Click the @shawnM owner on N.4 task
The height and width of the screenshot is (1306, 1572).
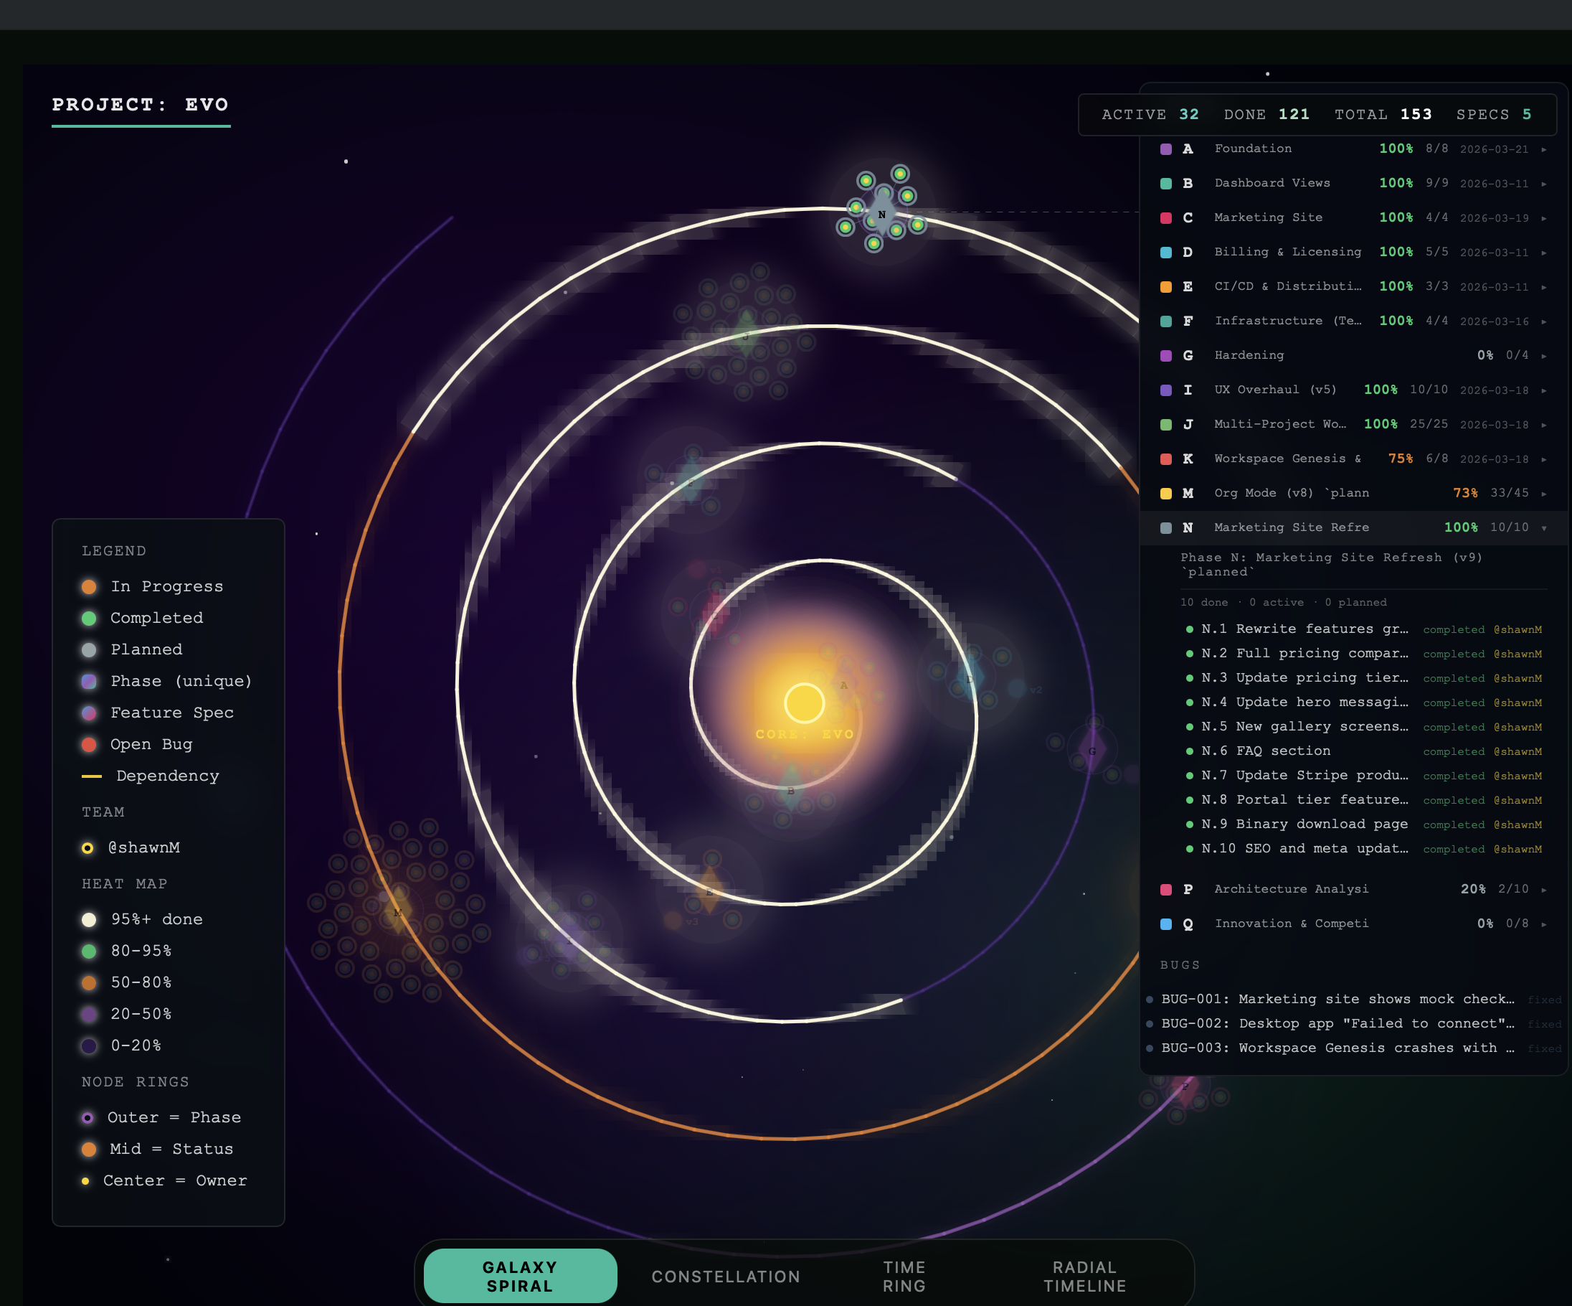click(x=1517, y=703)
